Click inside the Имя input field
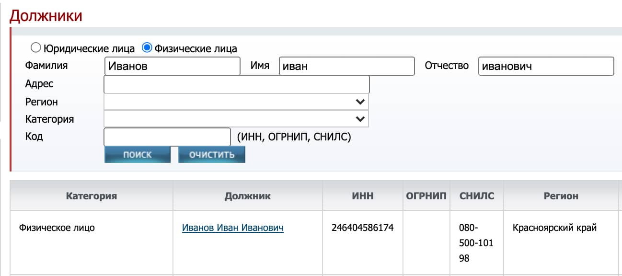Viewport: 622px width, 276px height. coord(347,66)
